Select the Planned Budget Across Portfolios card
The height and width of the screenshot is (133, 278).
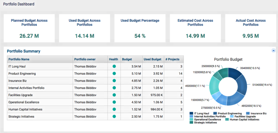[29, 28]
